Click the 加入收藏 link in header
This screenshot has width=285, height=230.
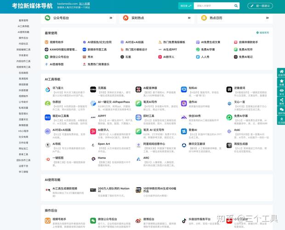pyautogui.click(x=84, y=4)
